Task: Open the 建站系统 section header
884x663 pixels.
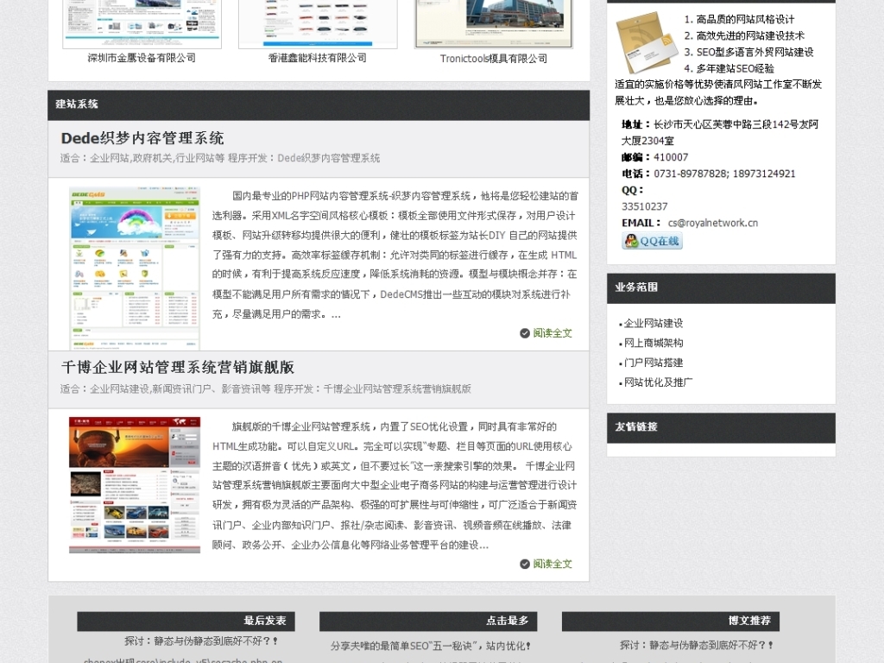Action: pyautogui.click(x=75, y=104)
